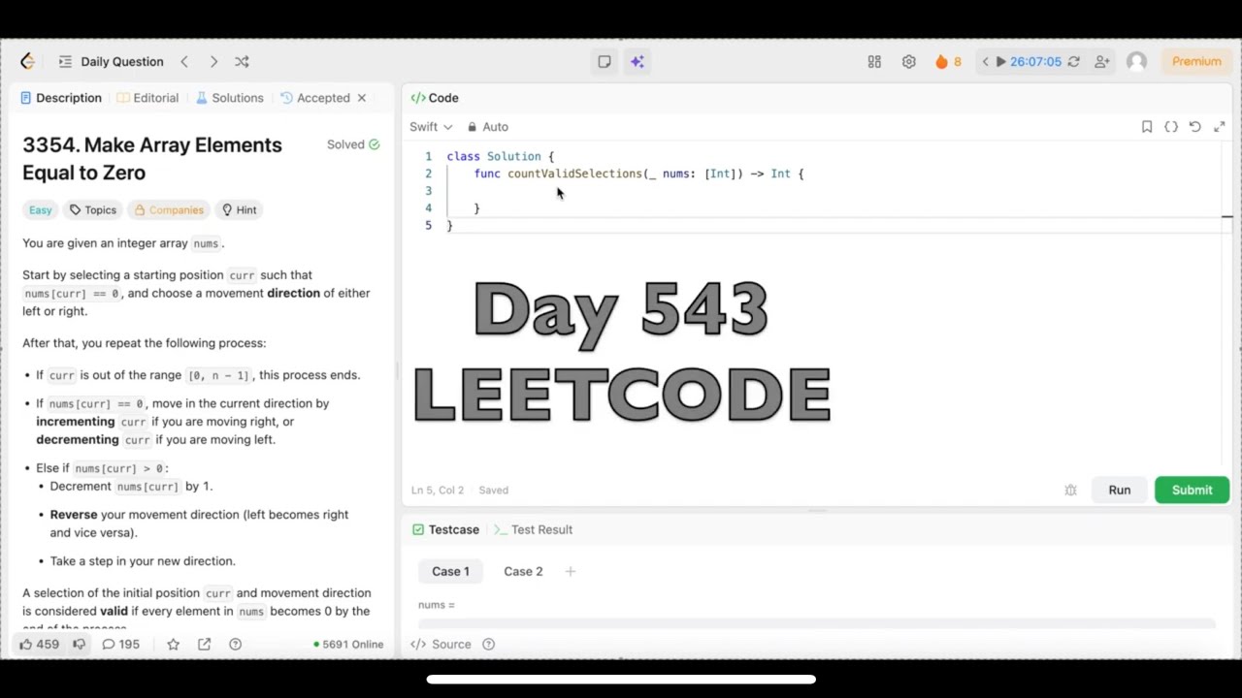Open the profile avatar
1242x698 pixels.
[x=1136, y=61]
